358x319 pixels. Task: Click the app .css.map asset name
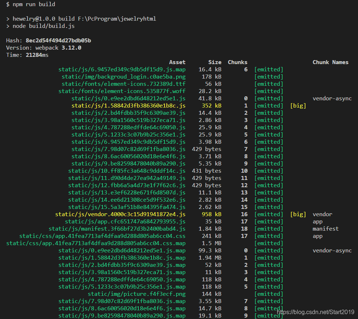[96, 243]
